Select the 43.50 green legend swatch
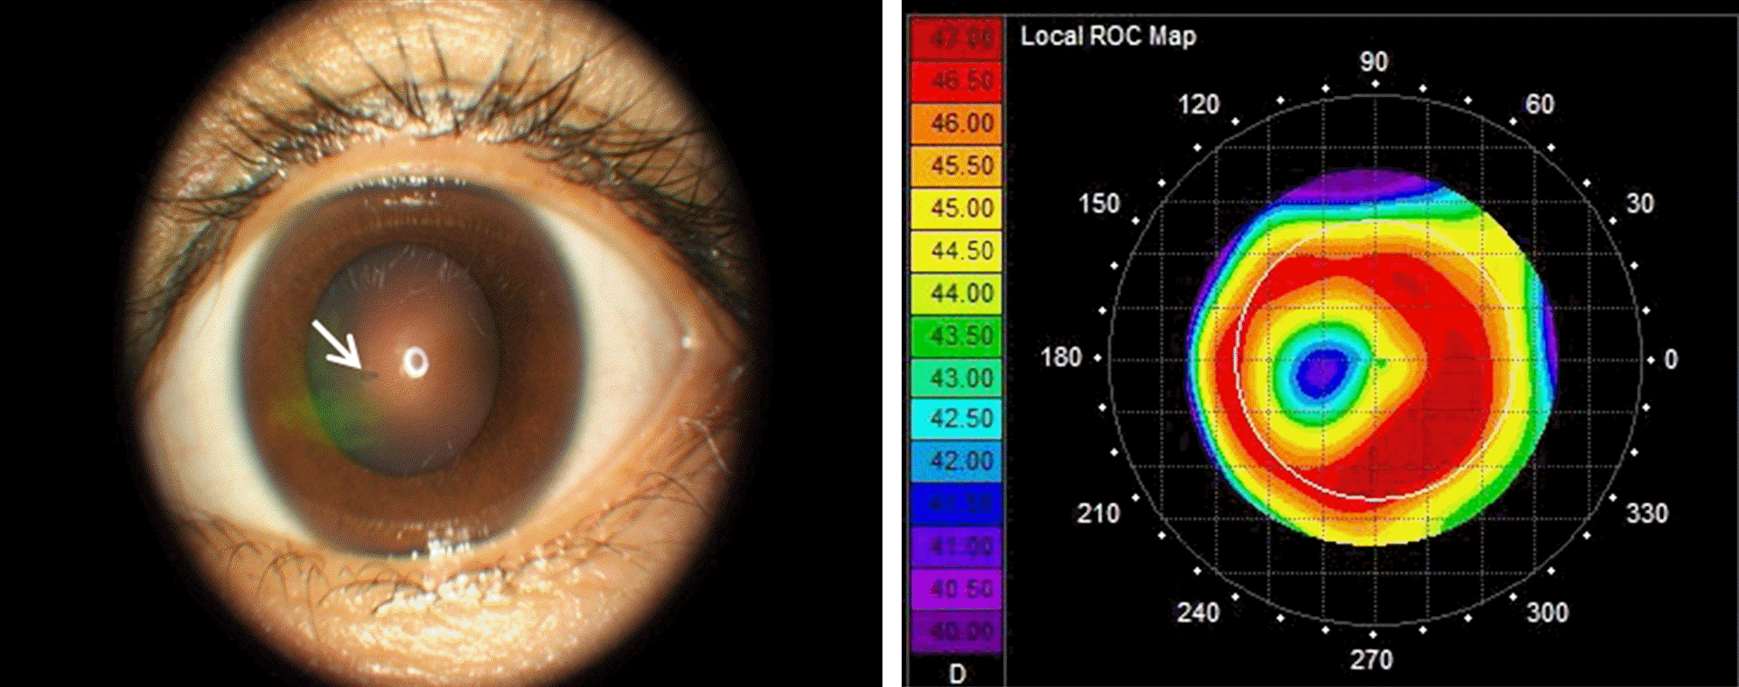The height and width of the screenshot is (687, 1739). tap(957, 335)
